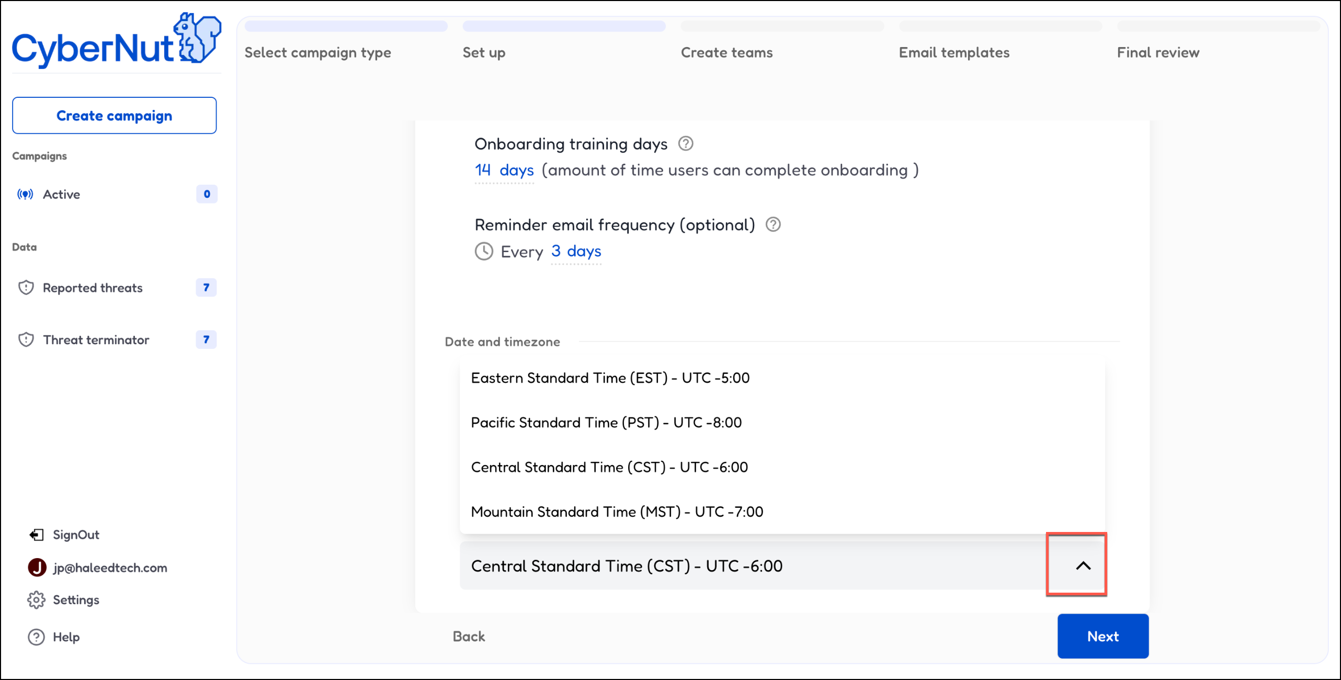The height and width of the screenshot is (680, 1341).
Task: Choose Pacific Standard Time (PST) option
Action: [606, 423]
